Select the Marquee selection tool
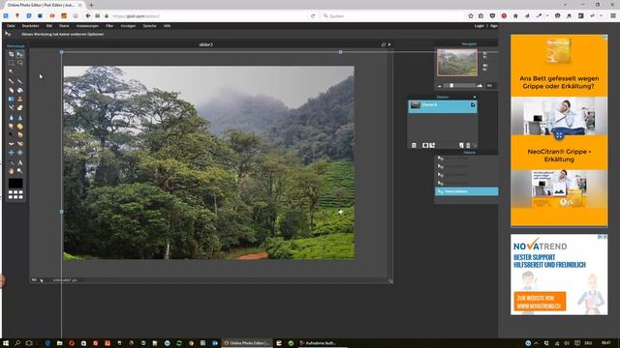Screen dimensions: 620x348 (x=11, y=63)
